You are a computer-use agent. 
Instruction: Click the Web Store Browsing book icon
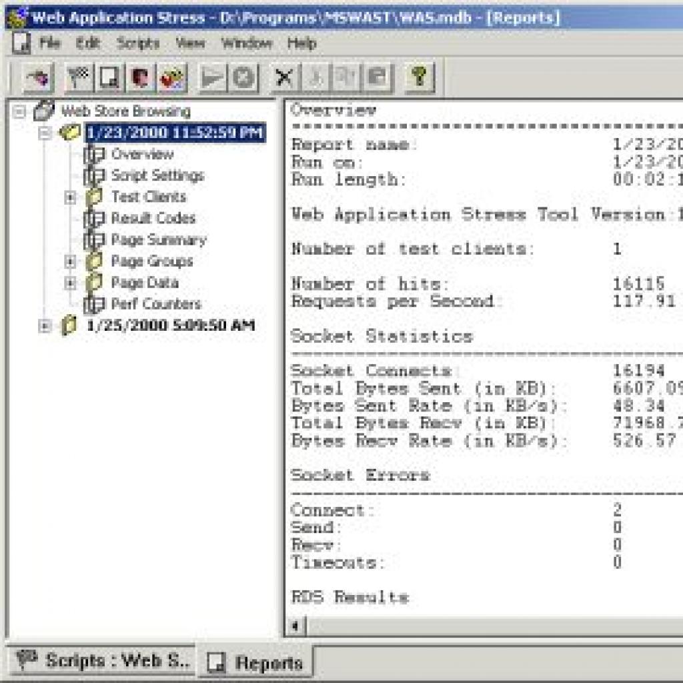point(45,111)
